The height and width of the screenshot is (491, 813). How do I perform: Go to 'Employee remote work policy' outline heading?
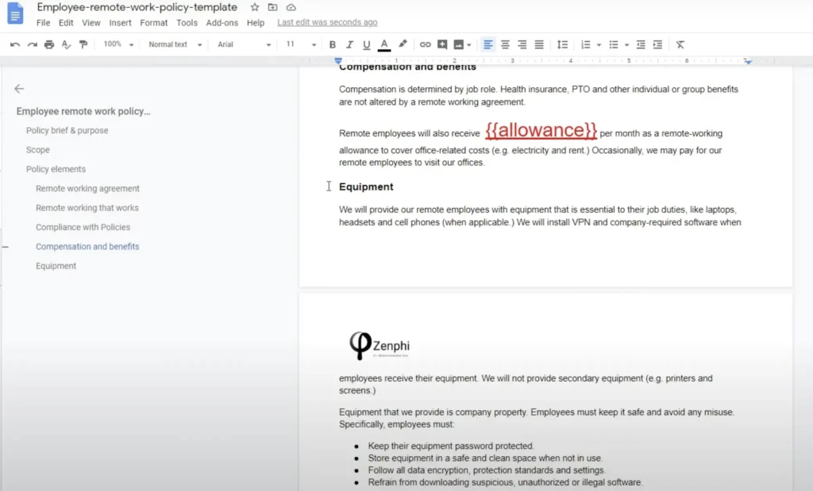83,111
